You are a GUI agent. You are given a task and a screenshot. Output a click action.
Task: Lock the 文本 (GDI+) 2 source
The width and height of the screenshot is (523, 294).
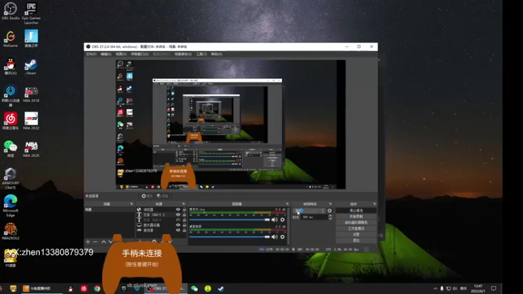(x=184, y=215)
